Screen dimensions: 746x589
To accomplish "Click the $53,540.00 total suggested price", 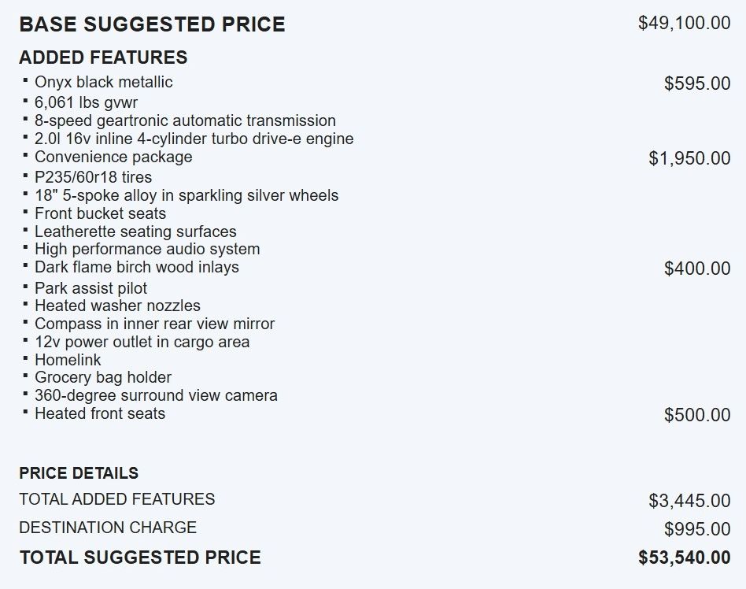I will click(x=684, y=558).
